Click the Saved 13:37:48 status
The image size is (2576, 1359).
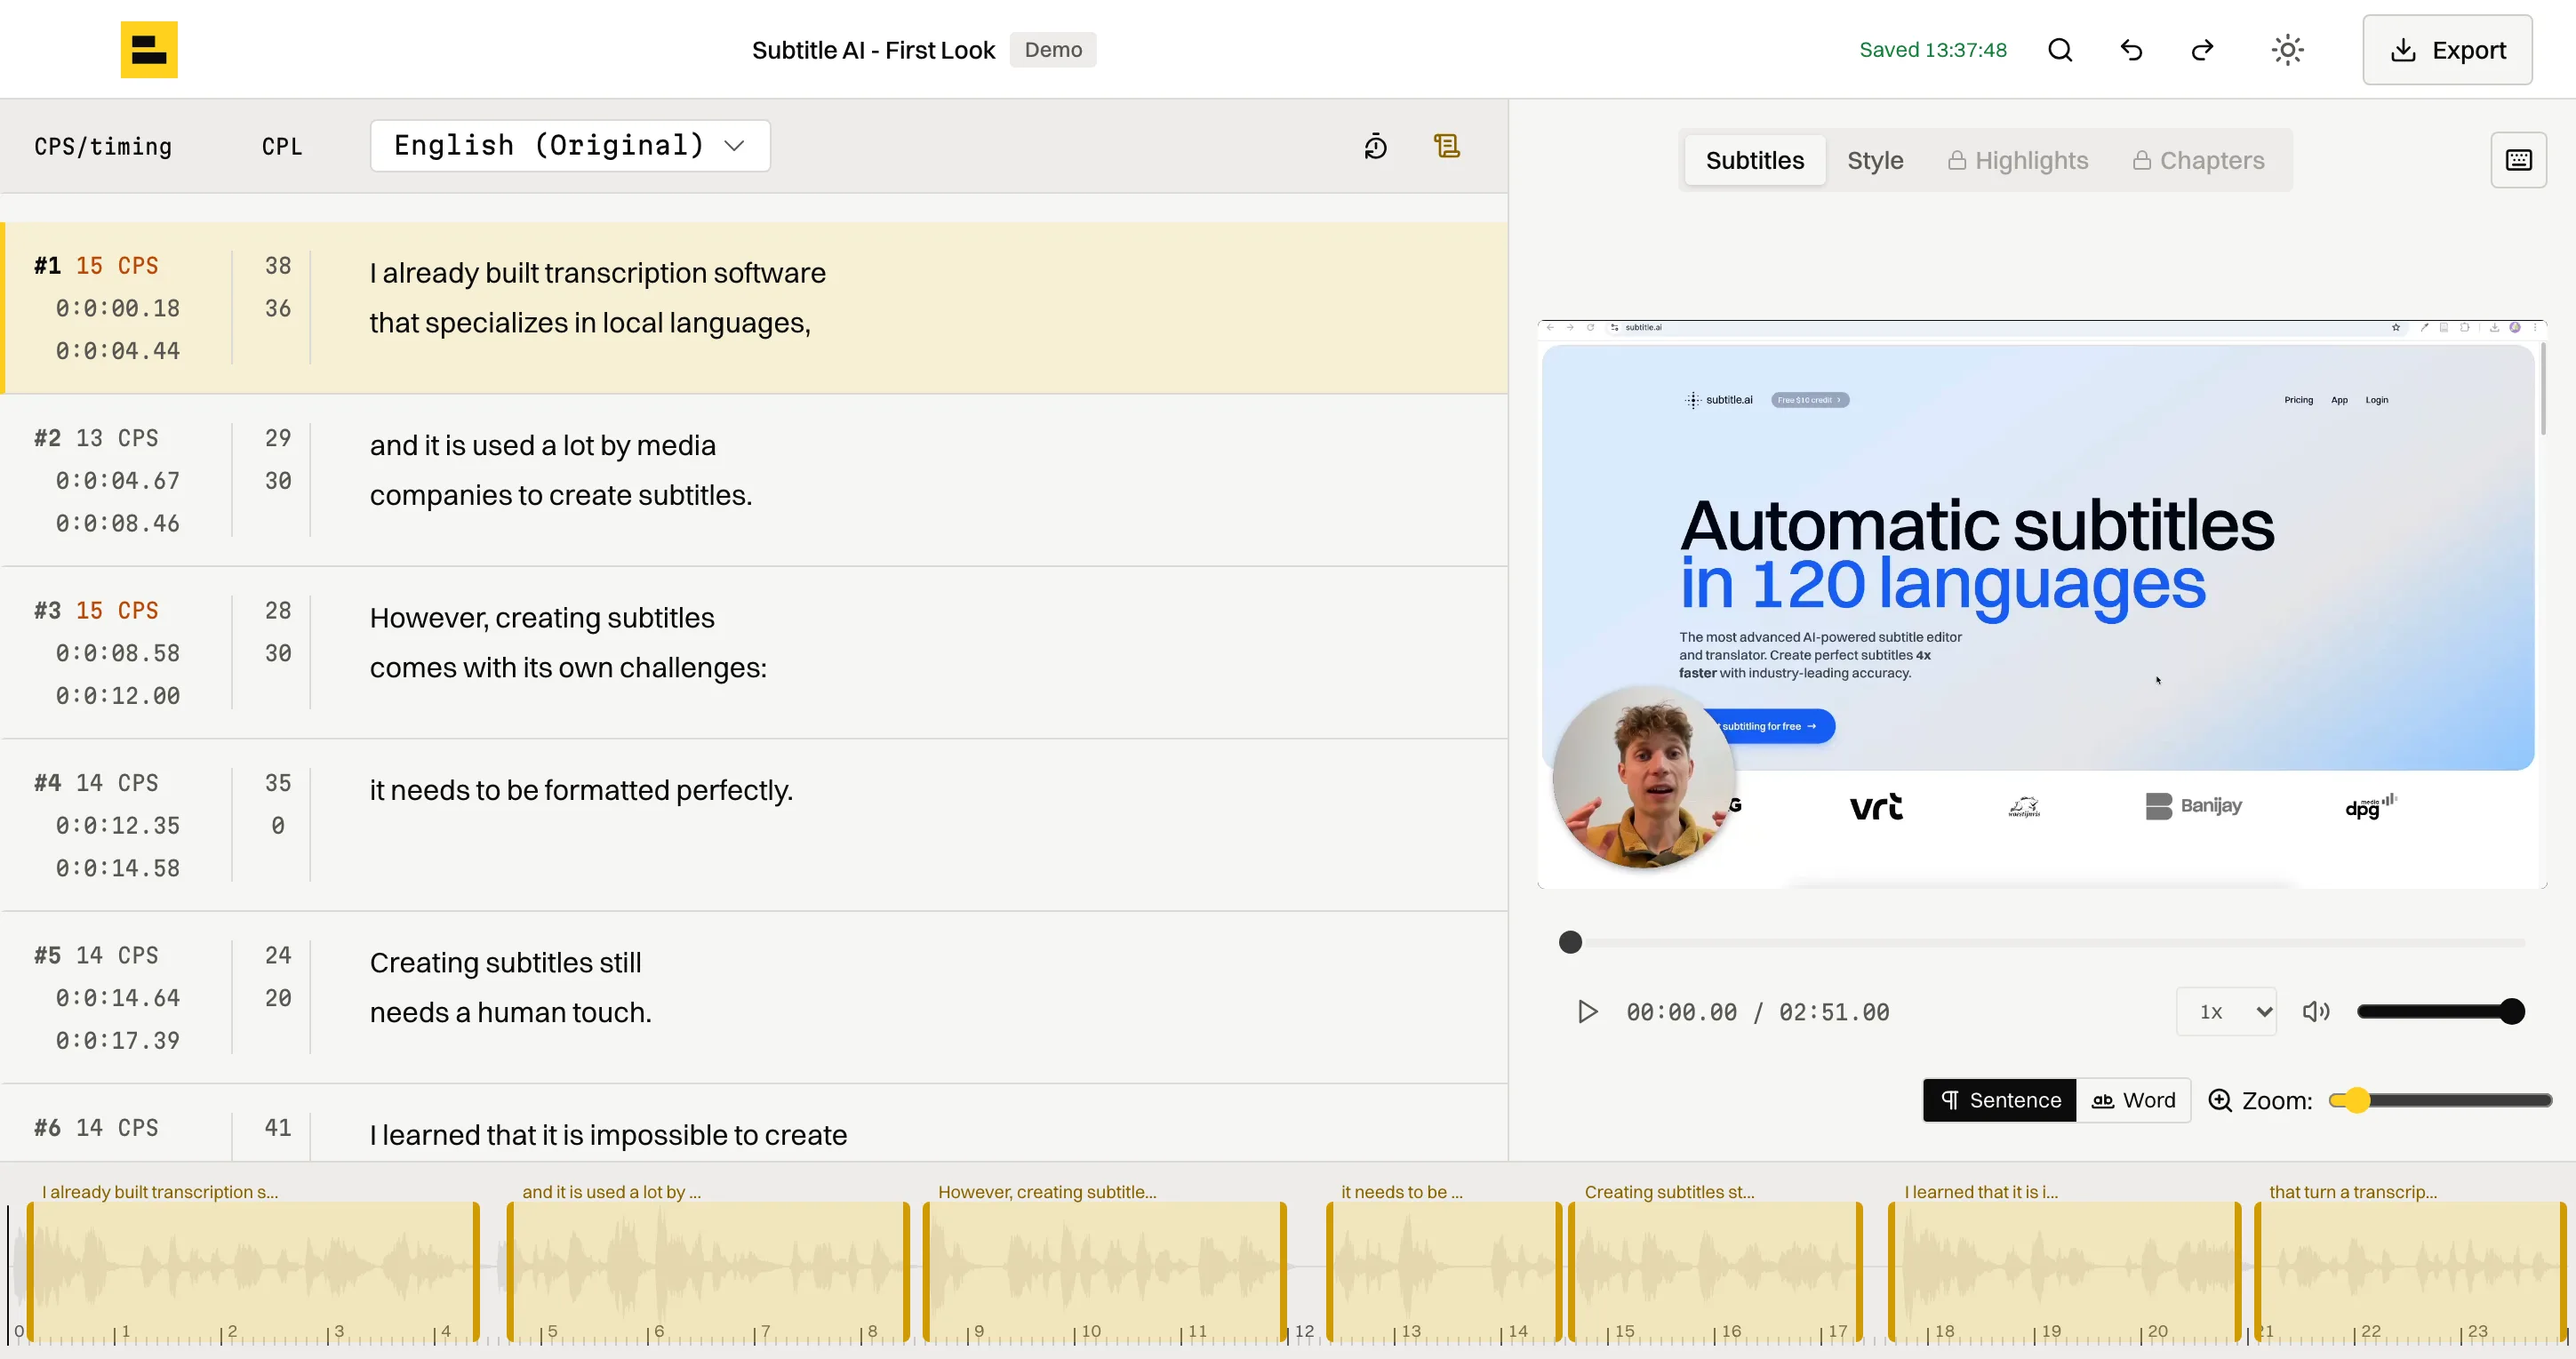pos(1933,50)
